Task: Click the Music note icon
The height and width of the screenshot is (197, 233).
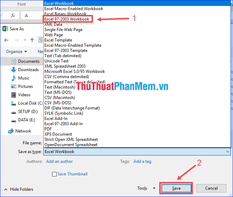Action: point(14,78)
